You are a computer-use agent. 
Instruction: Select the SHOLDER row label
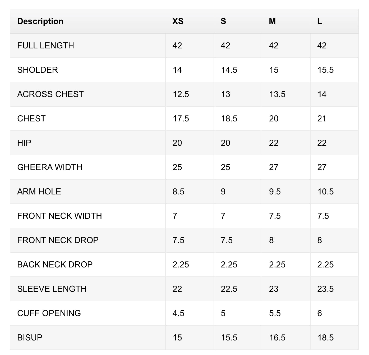(38, 70)
